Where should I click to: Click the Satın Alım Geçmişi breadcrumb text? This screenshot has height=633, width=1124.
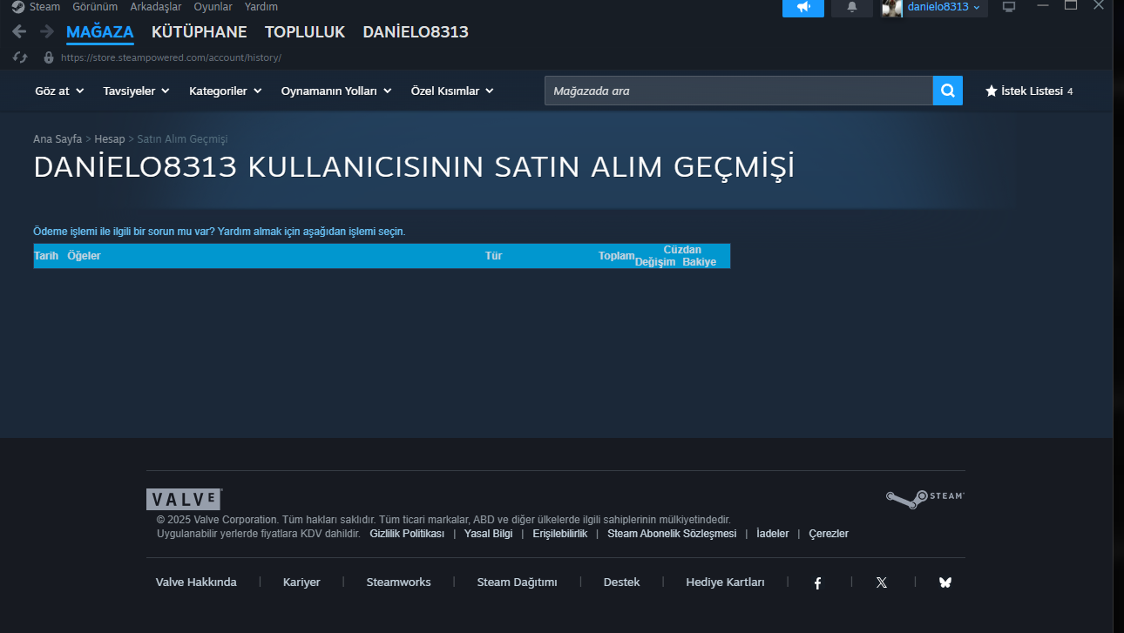coord(182,139)
